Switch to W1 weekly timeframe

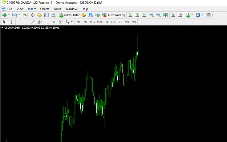click(127, 22)
